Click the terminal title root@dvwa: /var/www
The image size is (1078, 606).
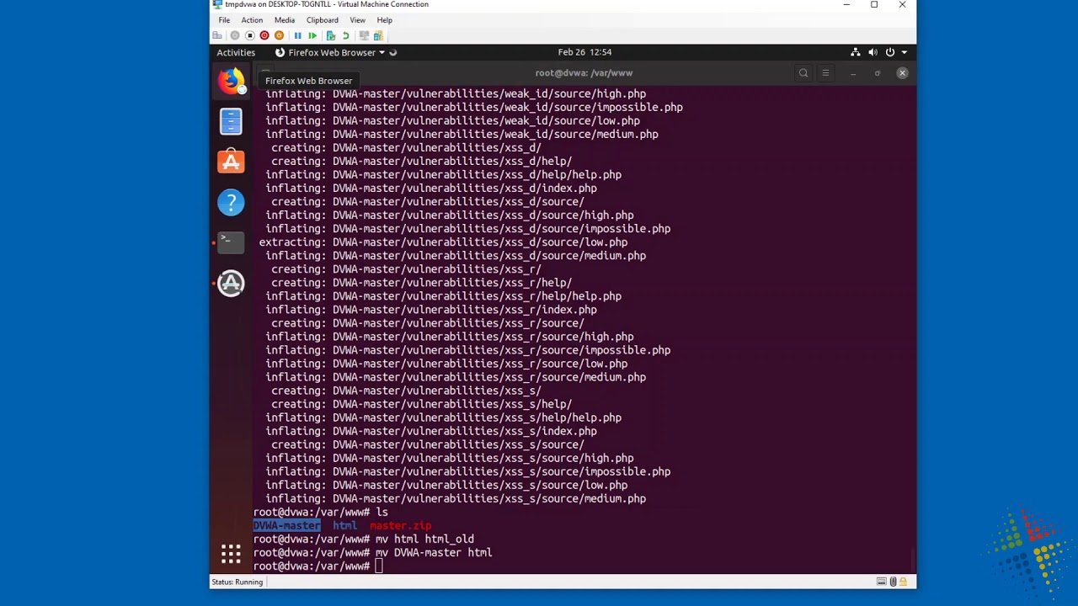coord(584,73)
